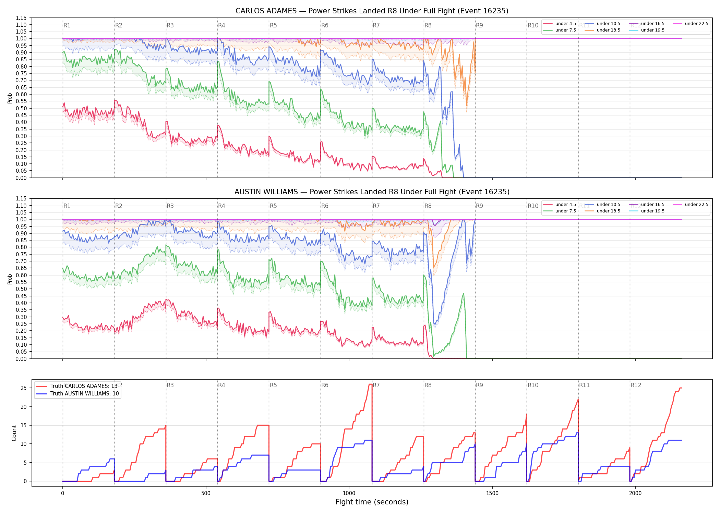Click the R7 round marker in Austin Williams chart
Image resolution: width=720 pixels, height=514 pixels.
pos(376,206)
